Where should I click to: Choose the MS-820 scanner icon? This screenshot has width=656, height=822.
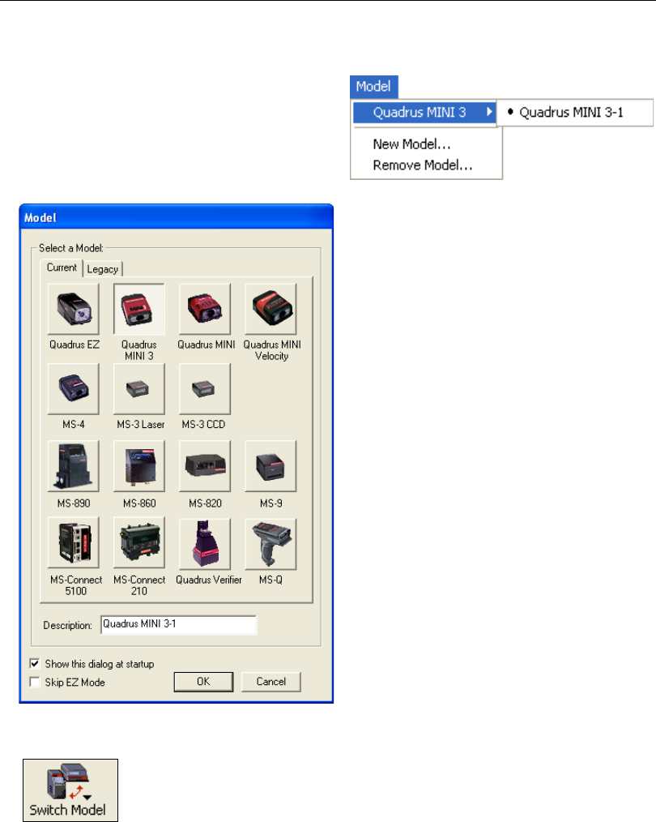[x=205, y=466]
